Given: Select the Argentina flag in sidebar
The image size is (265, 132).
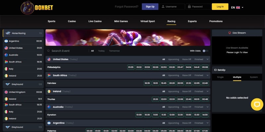Looking at the screenshot, I should coord(6,41).
